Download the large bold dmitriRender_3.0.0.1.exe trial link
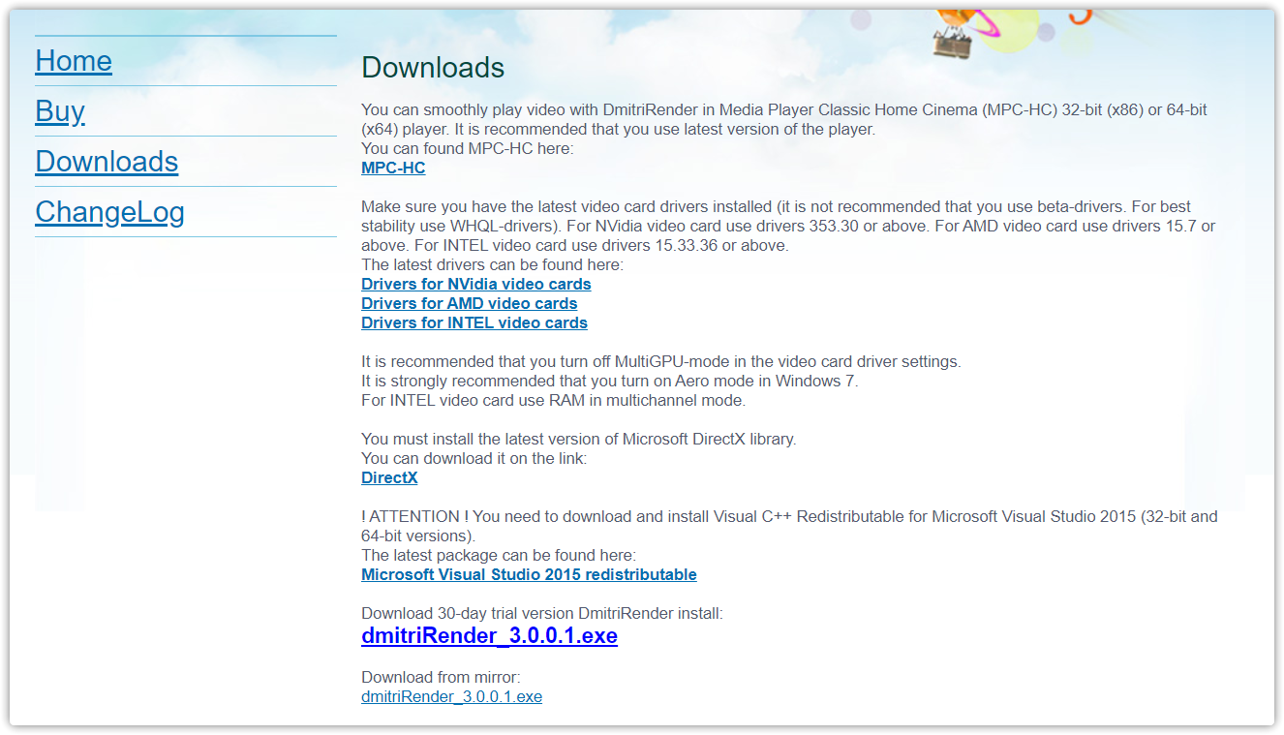 tap(489, 635)
